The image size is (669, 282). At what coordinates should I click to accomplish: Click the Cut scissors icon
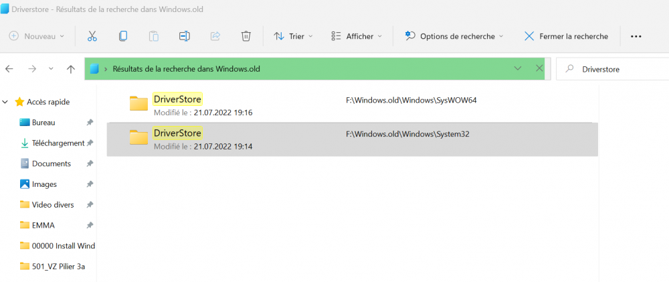tap(92, 36)
